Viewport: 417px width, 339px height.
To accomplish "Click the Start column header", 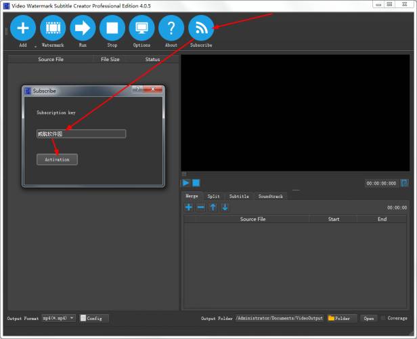I will pyautogui.click(x=334, y=219).
